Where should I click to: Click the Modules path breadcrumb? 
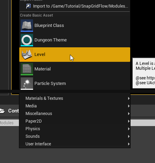click(x=7, y=123)
